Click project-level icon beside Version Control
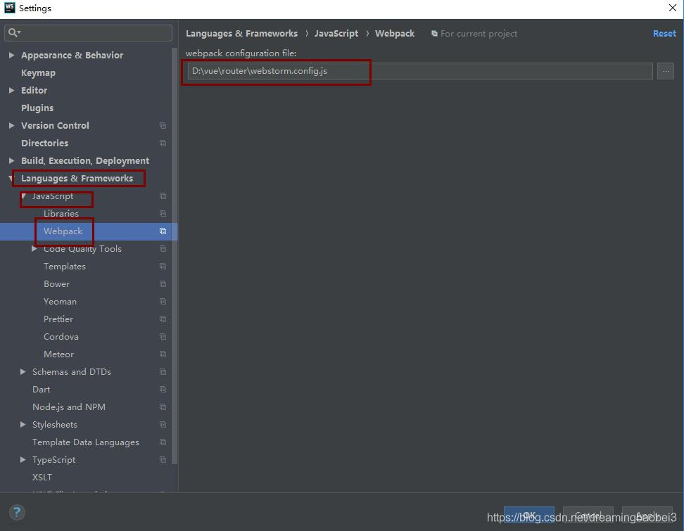 pyautogui.click(x=163, y=126)
